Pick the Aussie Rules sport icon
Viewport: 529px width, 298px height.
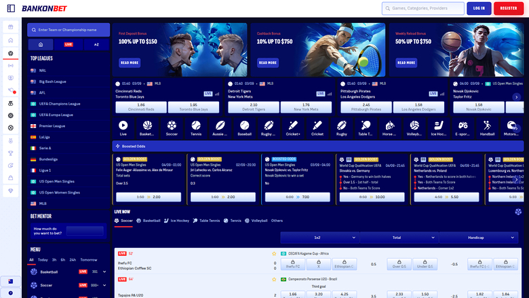coord(220,128)
